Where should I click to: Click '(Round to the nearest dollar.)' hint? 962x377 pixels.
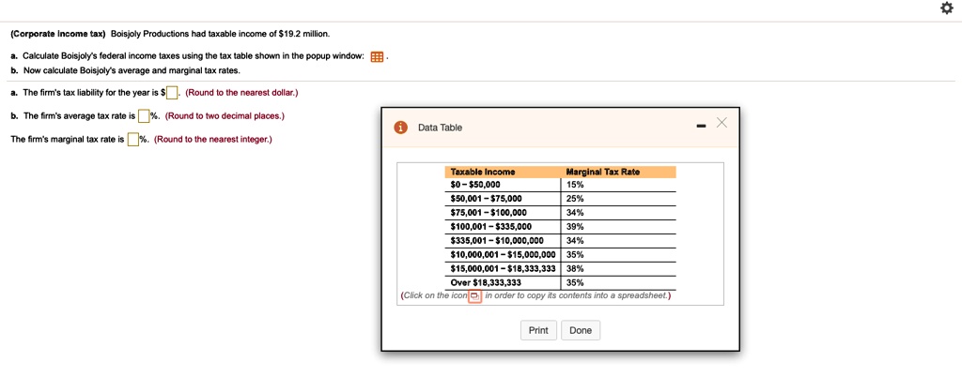point(241,93)
